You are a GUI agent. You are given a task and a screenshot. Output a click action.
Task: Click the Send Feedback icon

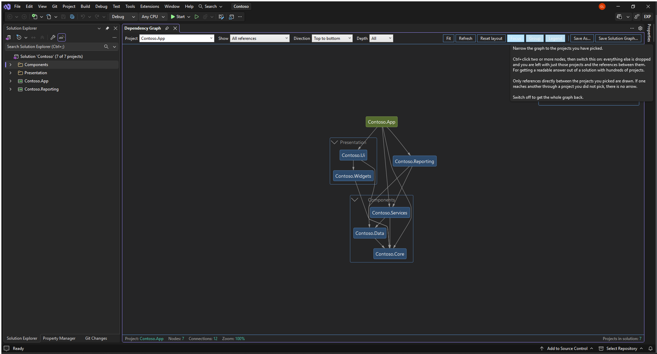pos(637,17)
